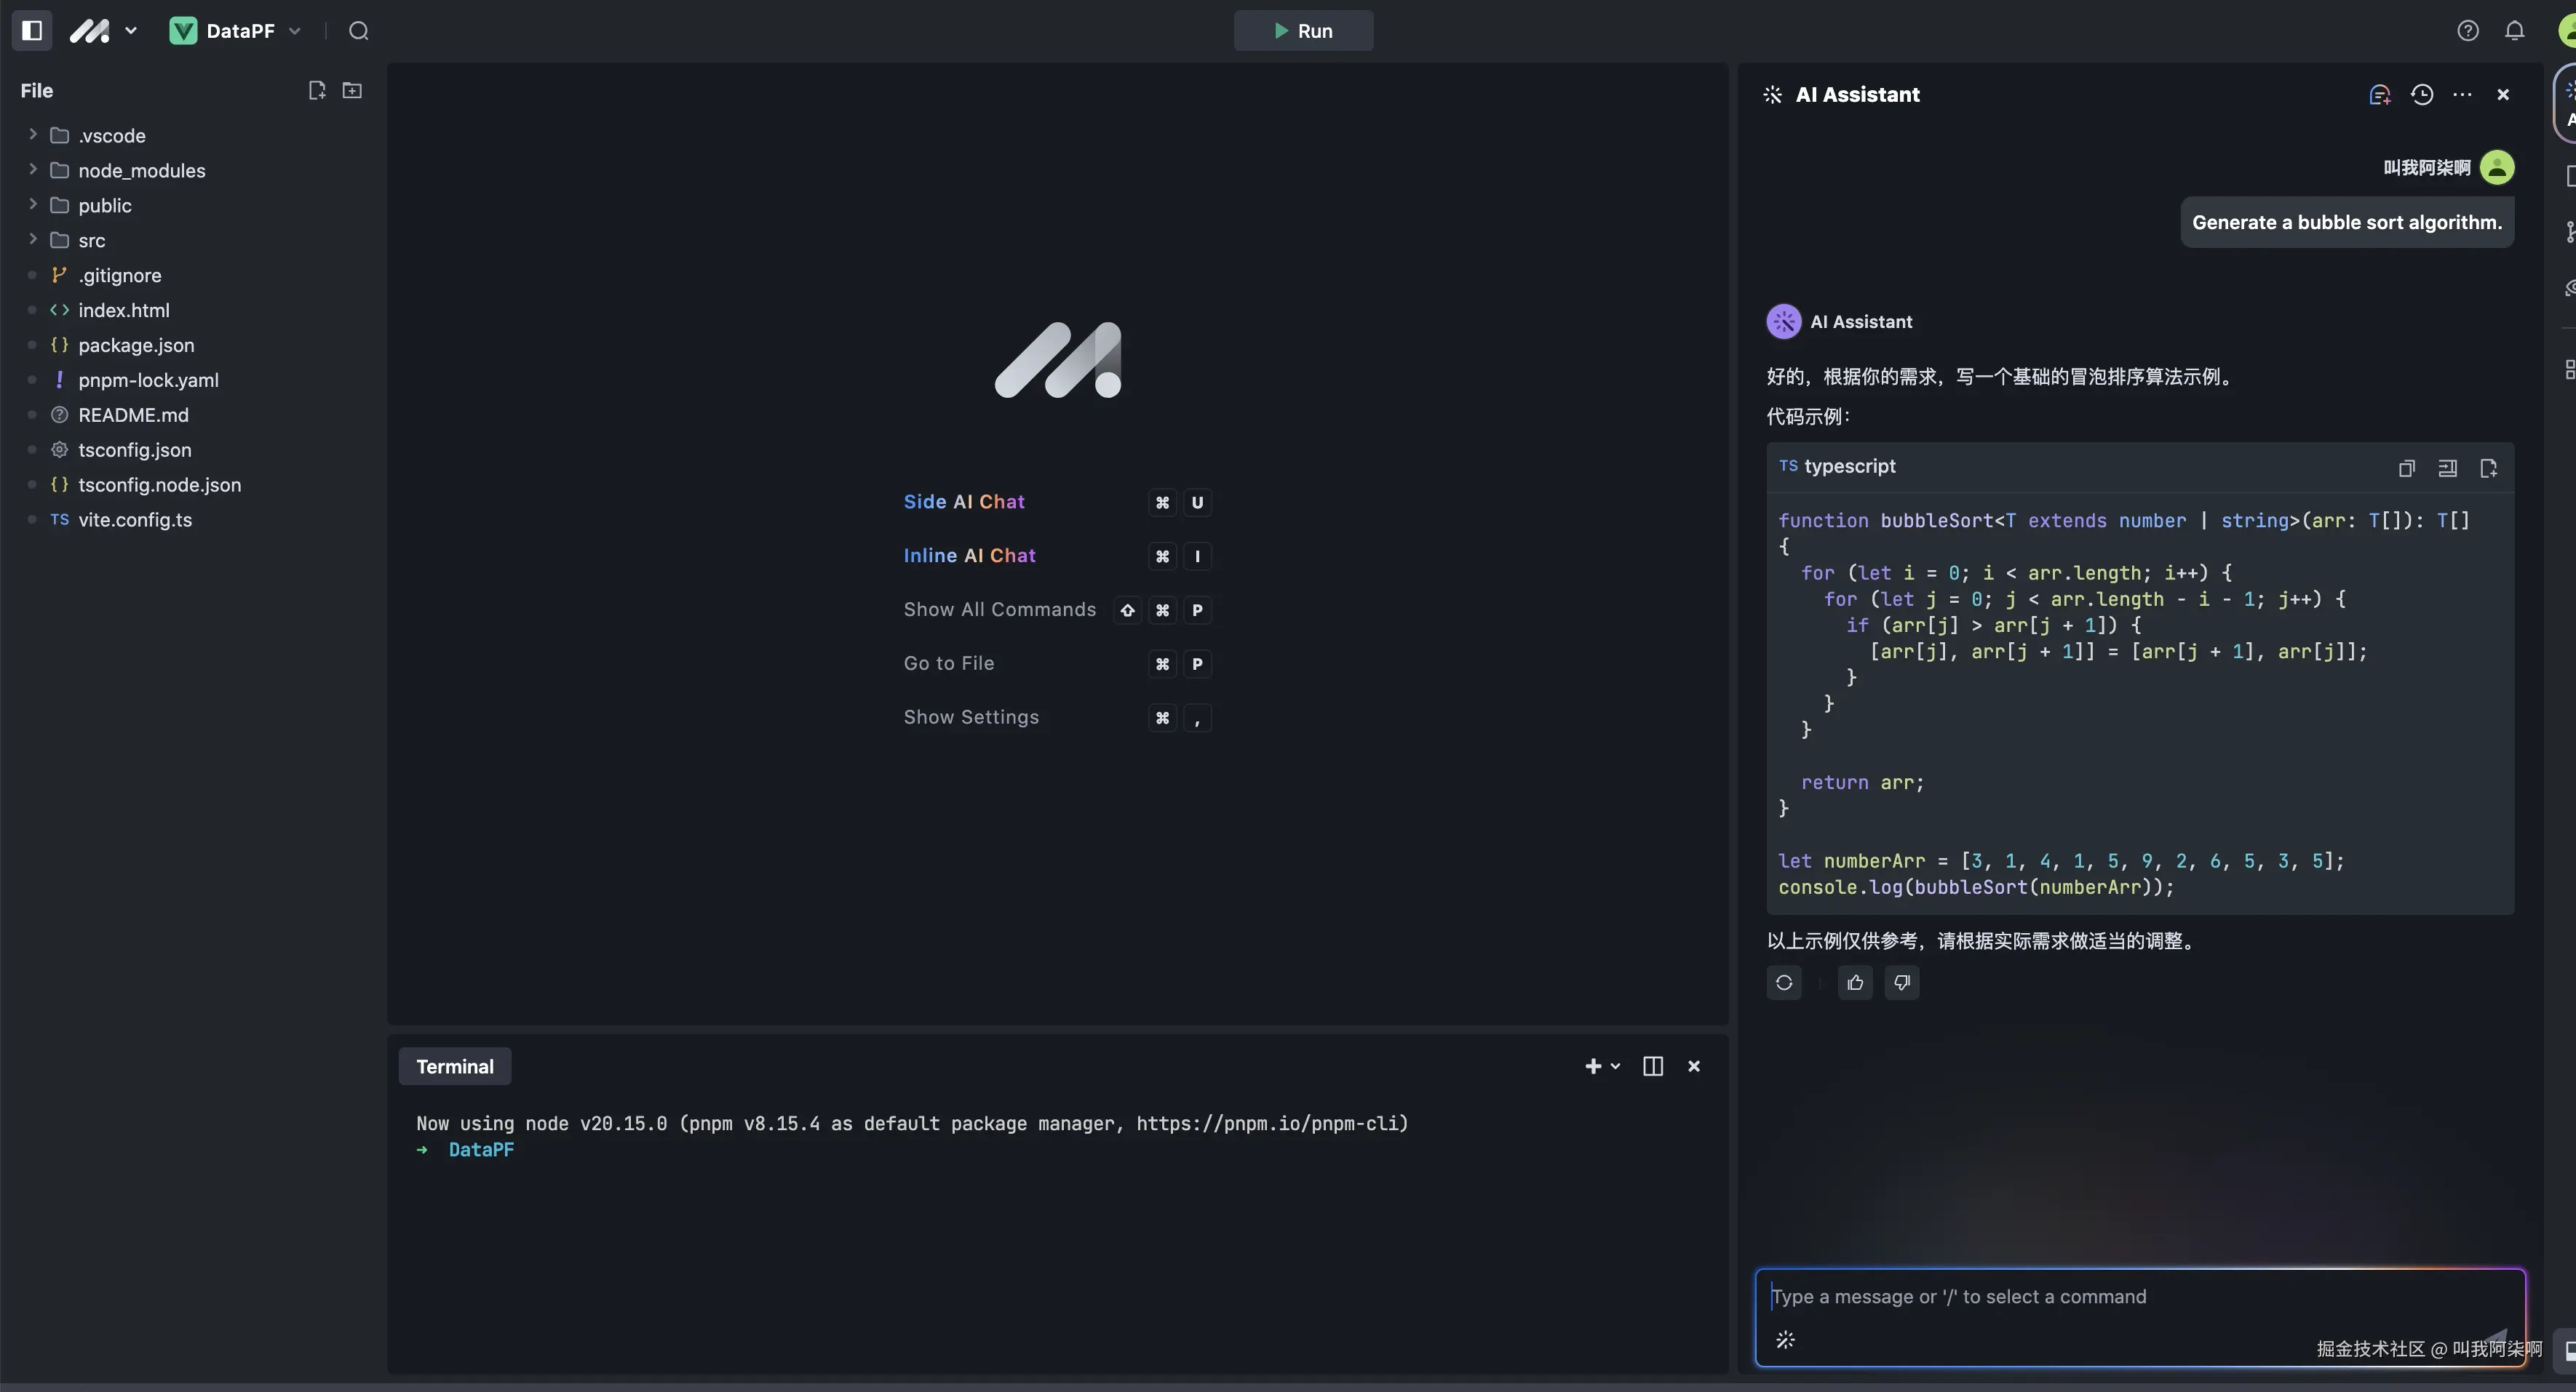Image resolution: width=2576 pixels, height=1392 pixels.
Task: Select the Terminal tab
Action: pos(455,1066)
